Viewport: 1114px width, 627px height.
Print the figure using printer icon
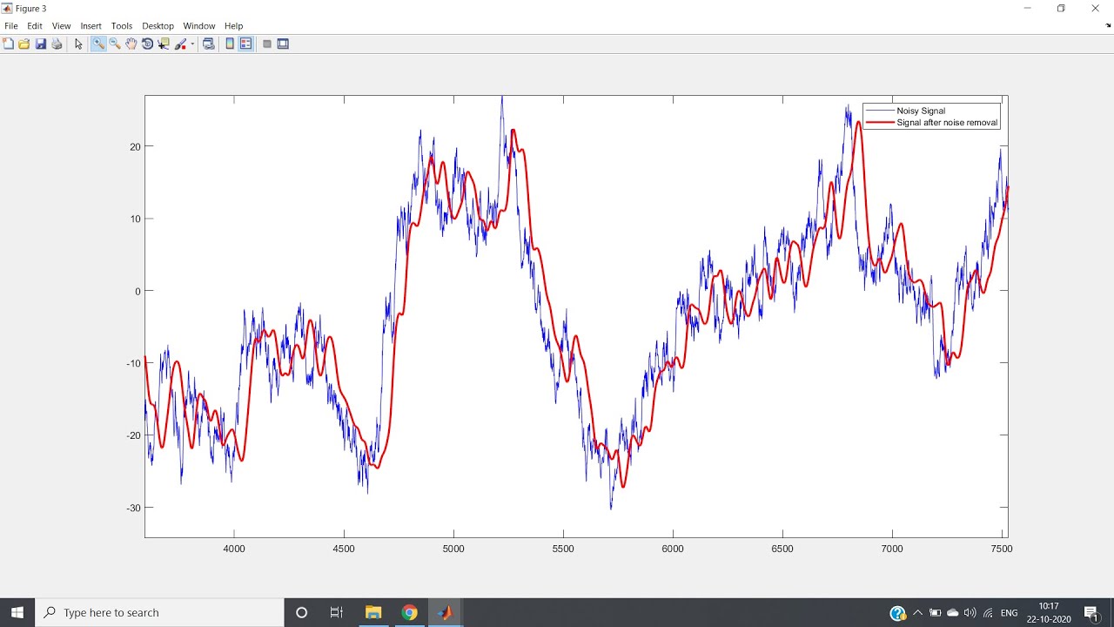tap(57, 44)
